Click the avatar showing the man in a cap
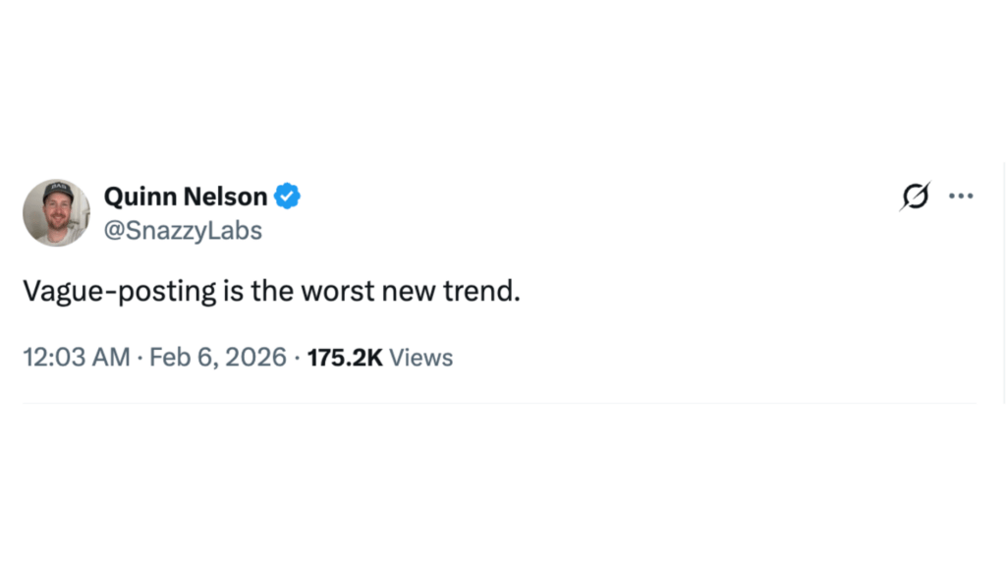 coord(56,212)
